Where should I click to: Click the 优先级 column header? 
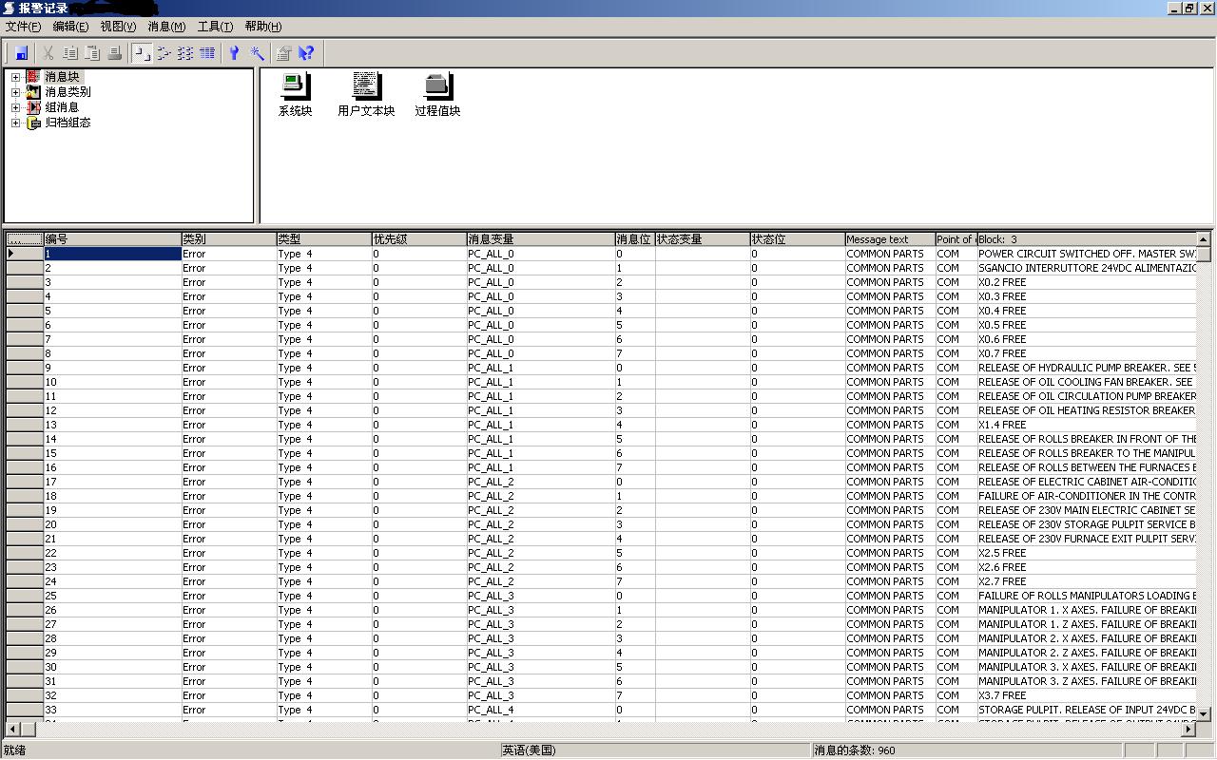[x=418, y=239]
